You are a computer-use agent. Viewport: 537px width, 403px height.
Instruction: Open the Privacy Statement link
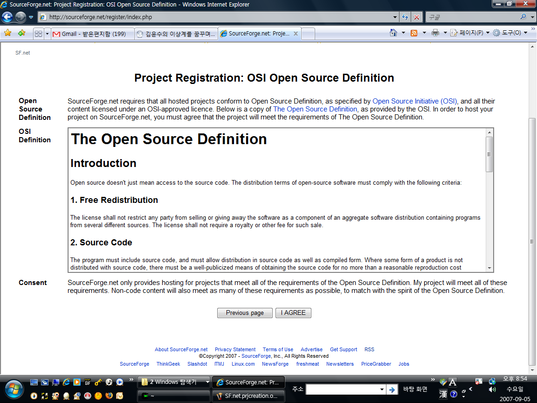tap(235, 349)
